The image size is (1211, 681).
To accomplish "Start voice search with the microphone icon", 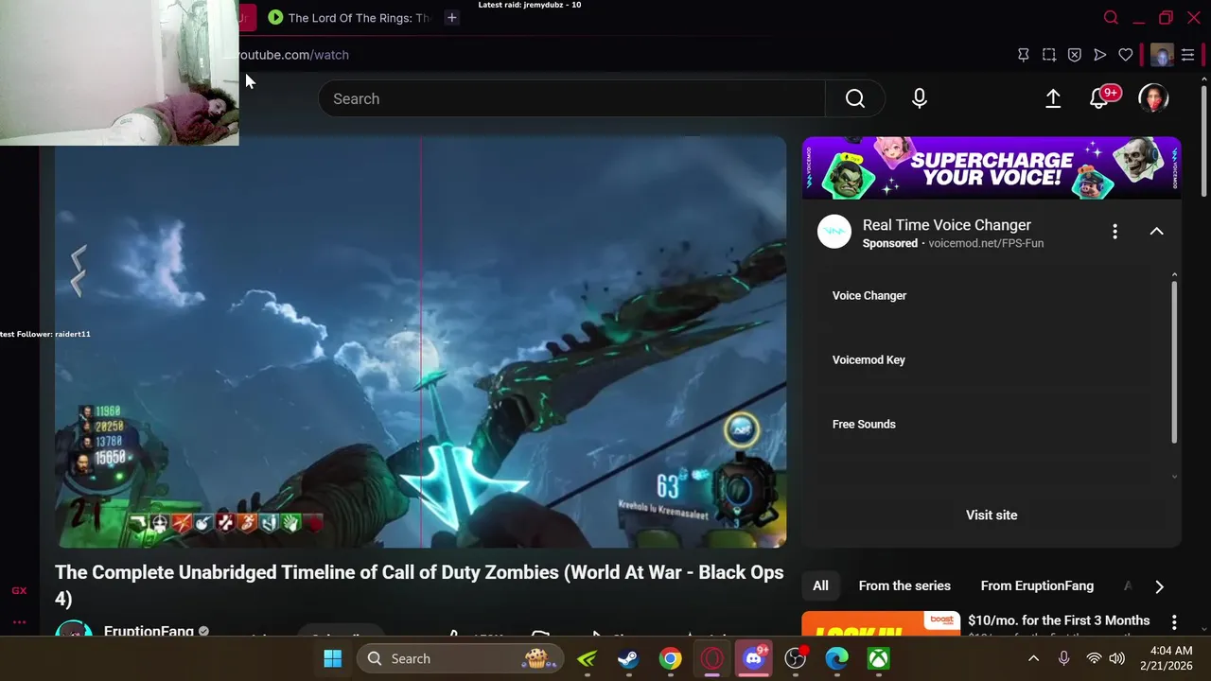I will pyautogui.click(x=920, y=98).
